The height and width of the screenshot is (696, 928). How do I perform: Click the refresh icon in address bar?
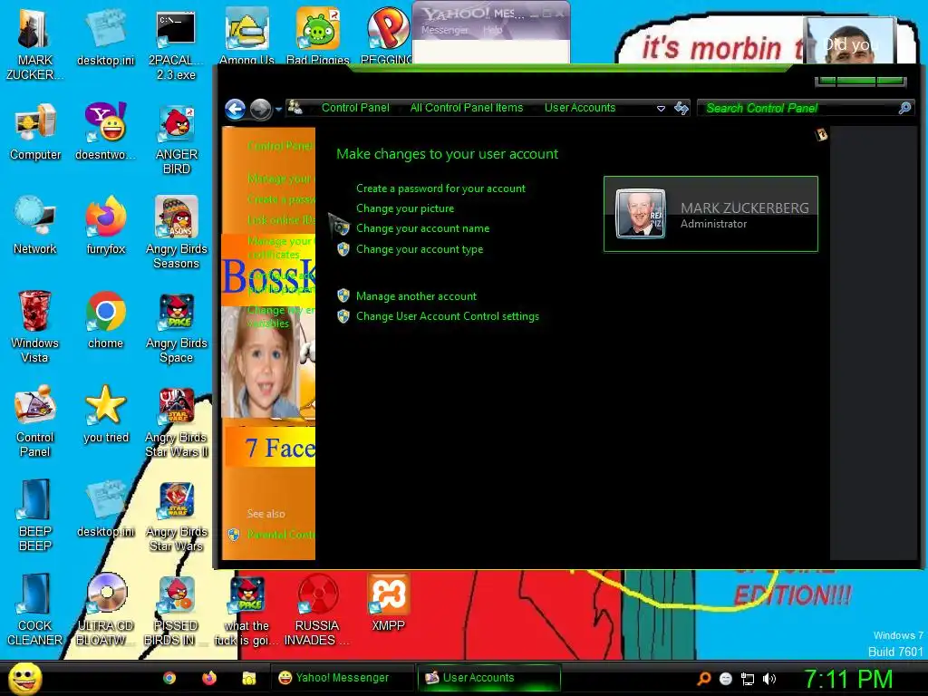click(x=681, y=108)
